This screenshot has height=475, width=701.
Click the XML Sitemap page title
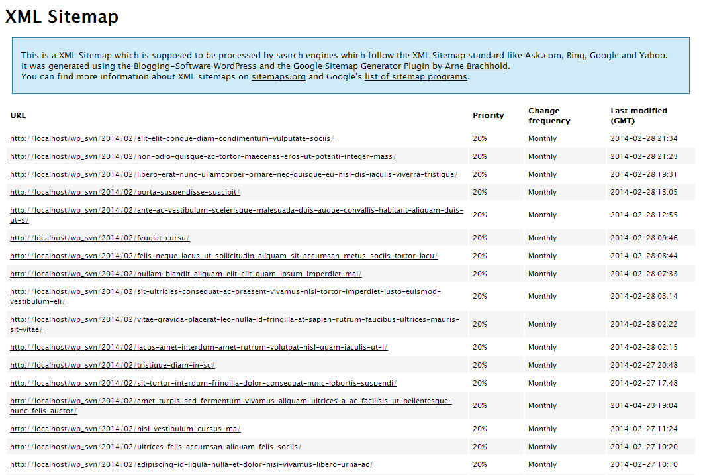pyautogui.click(x=62, y=17)
